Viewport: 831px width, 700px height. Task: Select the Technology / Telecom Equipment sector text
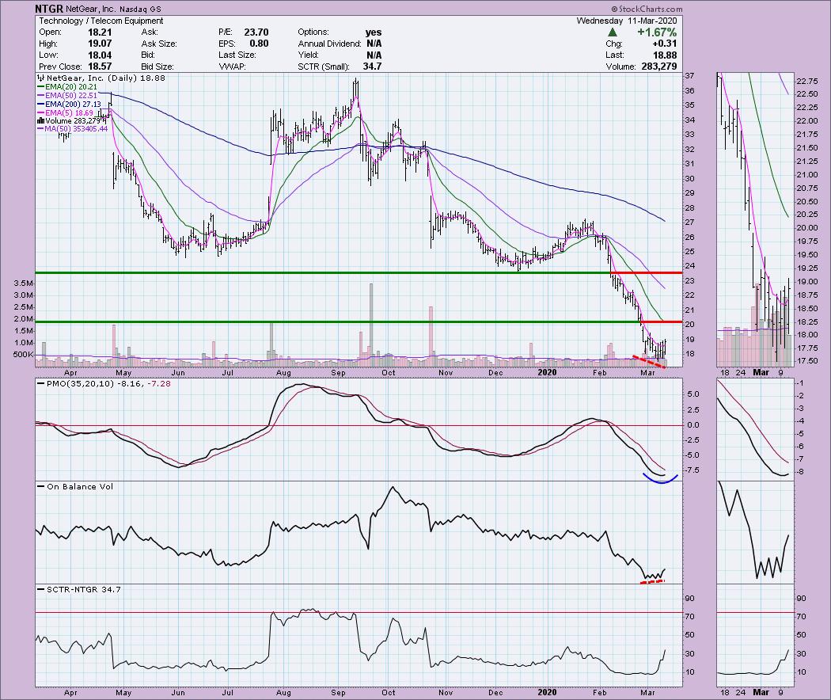(101, 21)
